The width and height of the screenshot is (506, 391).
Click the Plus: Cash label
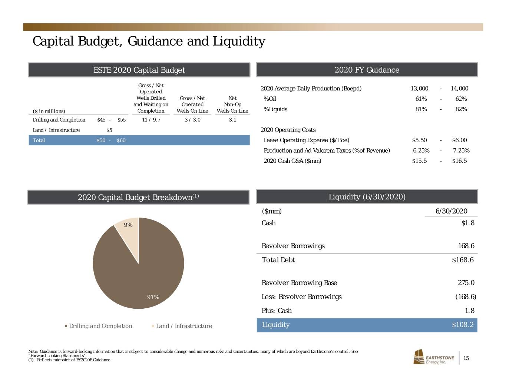[277, 311]
